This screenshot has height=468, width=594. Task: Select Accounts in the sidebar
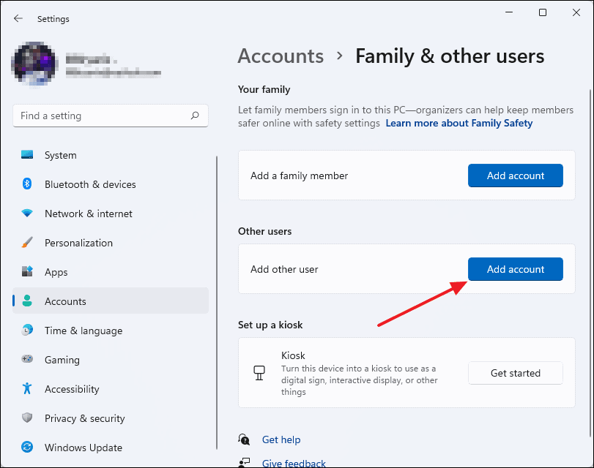(x=67, y=301)
